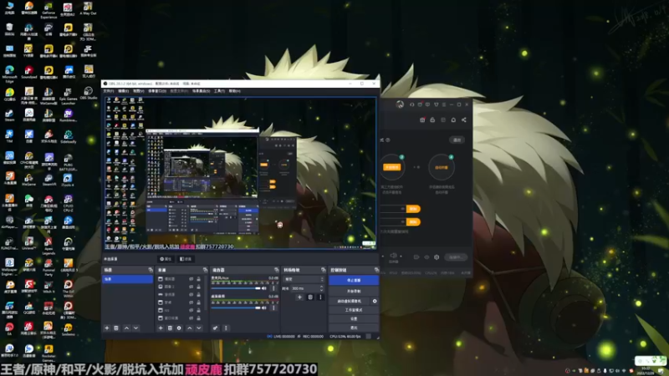Move scene up in Scenes dock
Viewport: 669px width, 376px height.
(126, 328)
